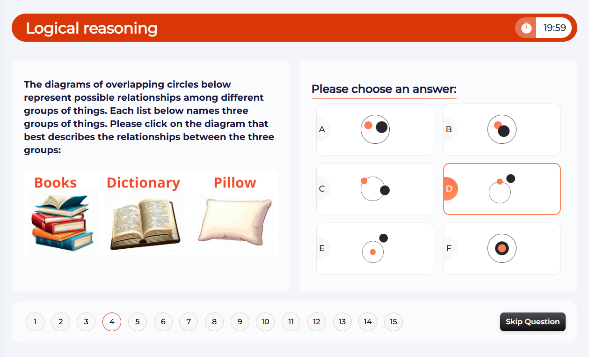Click the stopwatch timer icon

(x=526, y=28)
